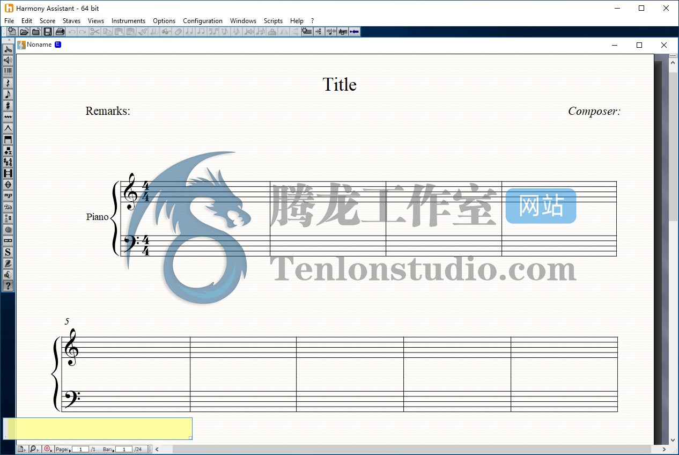The image size is (679, 455).
Task: Click the score Title text
Action: point(339,84)
